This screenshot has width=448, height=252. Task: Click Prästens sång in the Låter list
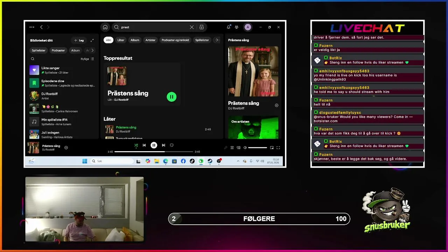pyautogui.click(x=126, y=127)
